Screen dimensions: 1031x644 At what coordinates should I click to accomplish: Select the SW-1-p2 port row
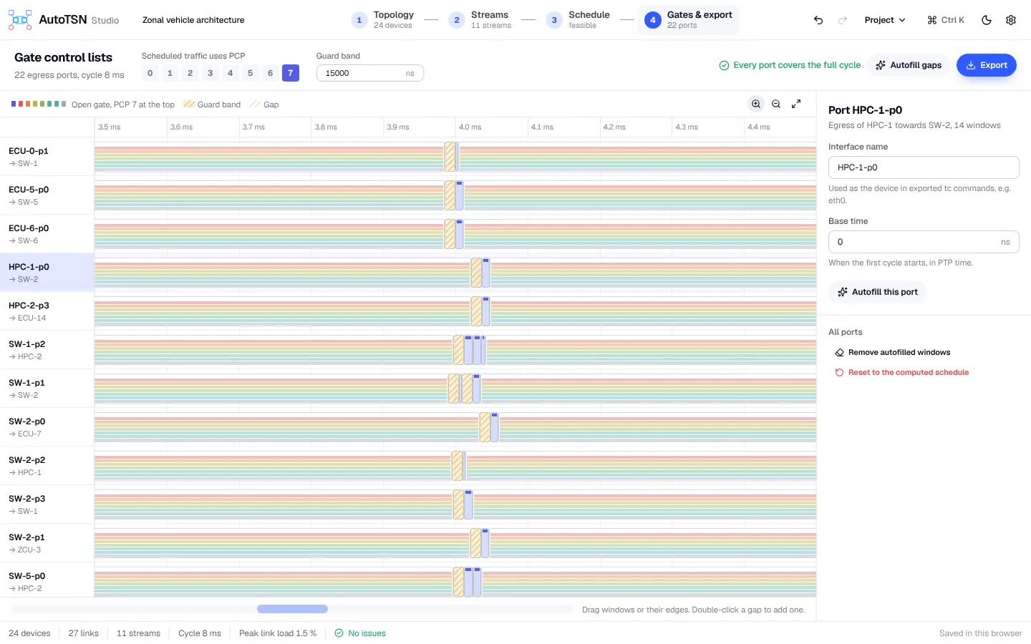[x=47, y=350]
